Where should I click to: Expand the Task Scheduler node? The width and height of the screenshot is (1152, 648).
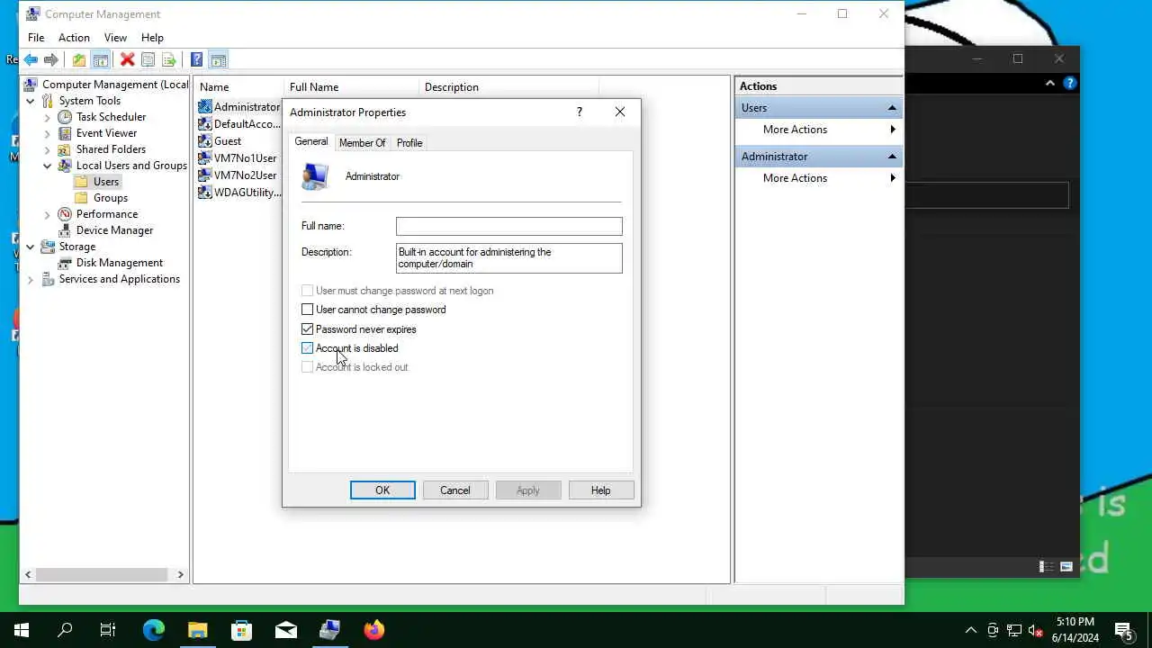[48, 117]
